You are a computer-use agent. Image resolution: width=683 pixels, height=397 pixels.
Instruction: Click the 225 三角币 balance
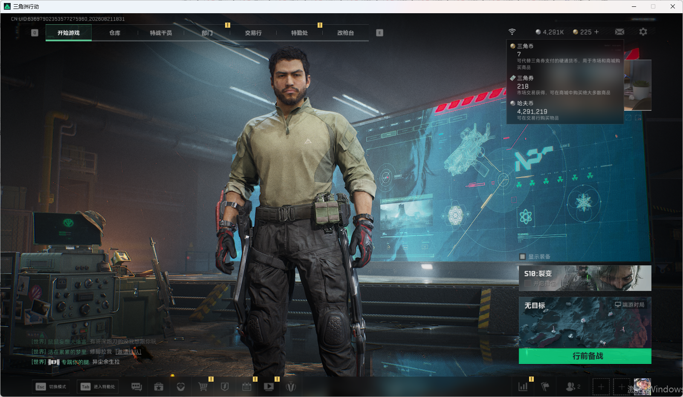582,32
